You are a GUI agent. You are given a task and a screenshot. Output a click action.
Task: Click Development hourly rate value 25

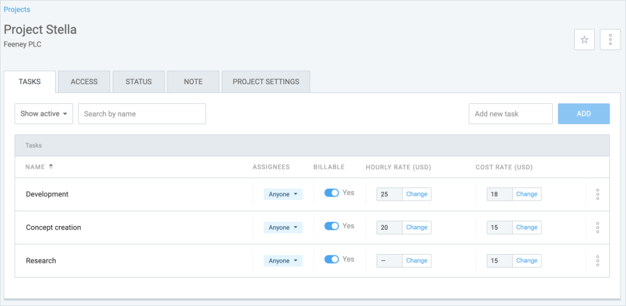pos(389,194)
